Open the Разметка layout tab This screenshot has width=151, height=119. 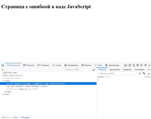[127, 69]
